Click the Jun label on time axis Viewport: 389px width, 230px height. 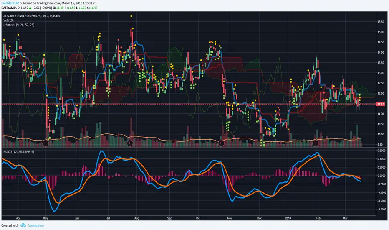click(x=77, y=218)
